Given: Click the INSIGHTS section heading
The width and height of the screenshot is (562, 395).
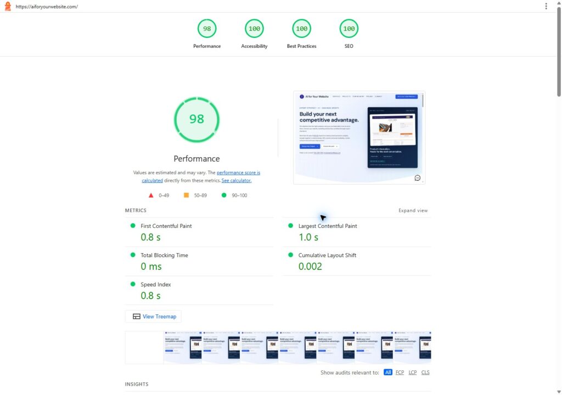Looking at the screenshot, I should tap(137, 384).
